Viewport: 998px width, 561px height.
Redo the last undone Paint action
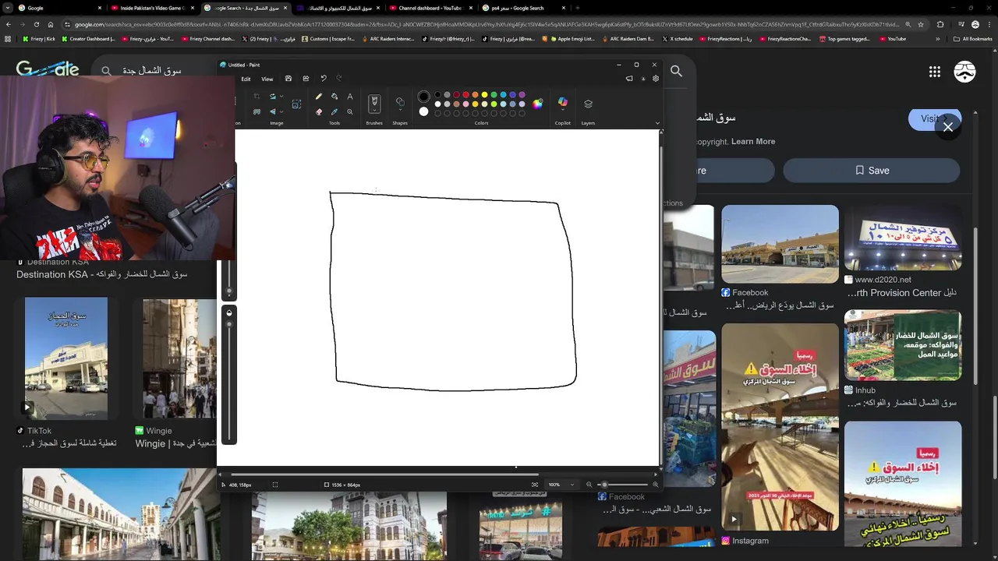click(339, 79)
